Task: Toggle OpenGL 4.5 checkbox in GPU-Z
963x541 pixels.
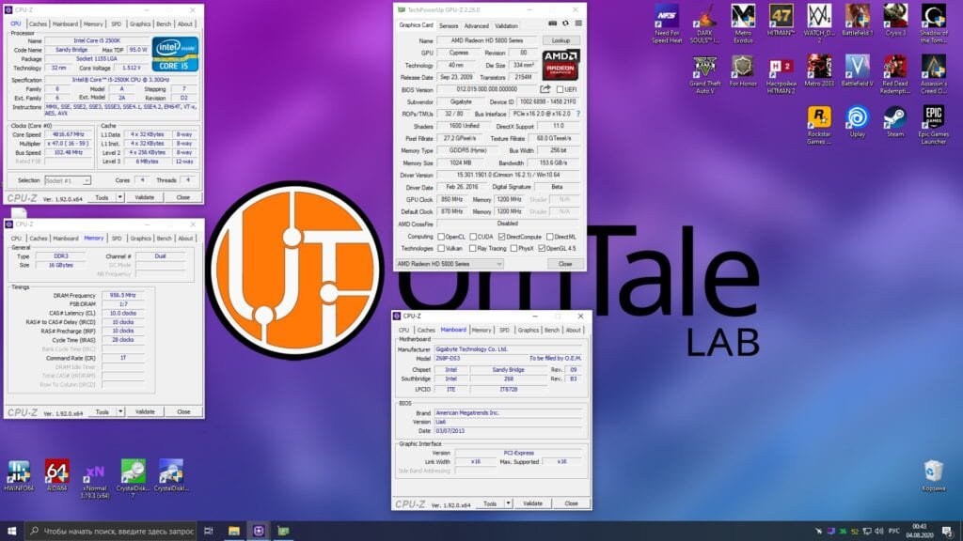Action: 542,248
